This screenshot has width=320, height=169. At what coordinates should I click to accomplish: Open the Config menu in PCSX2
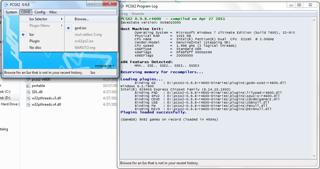(x=40, y=12)
